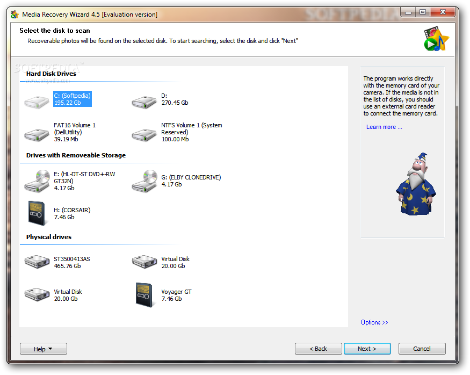Screen dimensions: 470x375
Task: Click the 'C: (Softpedia)' drive label
Action: tap(72, 96)
